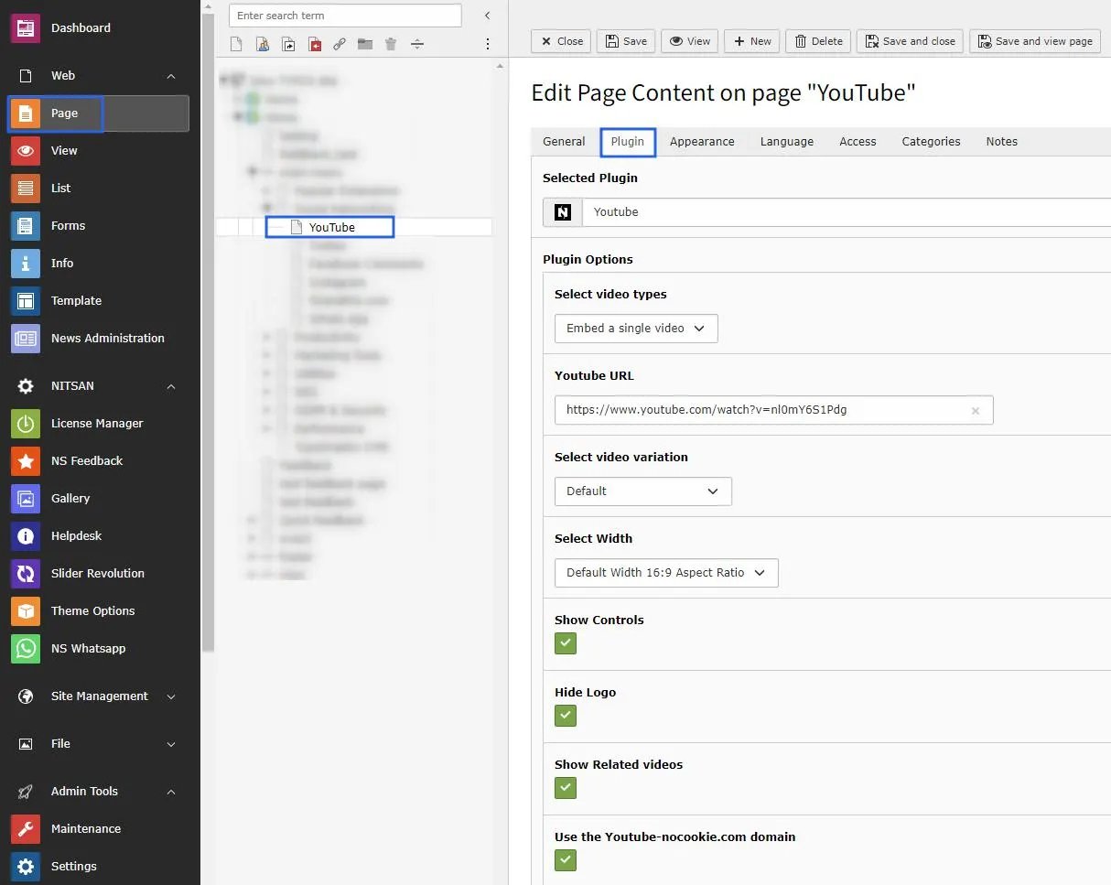1111x885 pixels.
Task: Click the backend user section page icon
Action: (x=263, y=44)
